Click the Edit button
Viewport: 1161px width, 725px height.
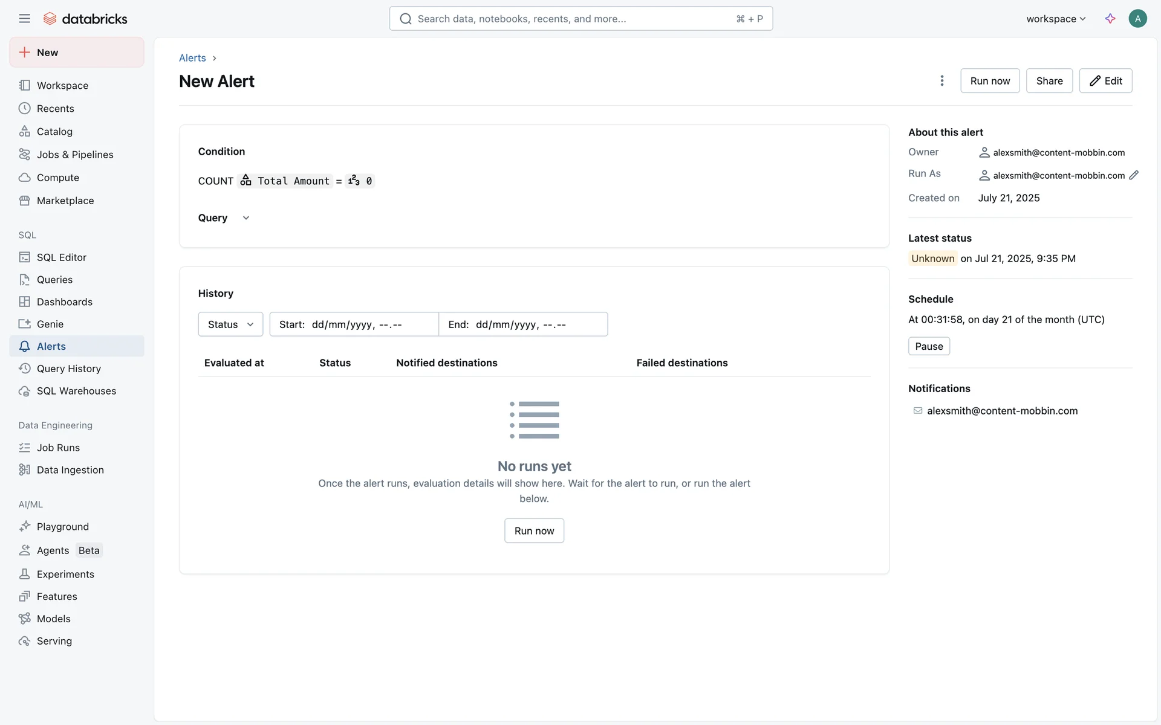pyautogui.click(x=1105, y=81)
